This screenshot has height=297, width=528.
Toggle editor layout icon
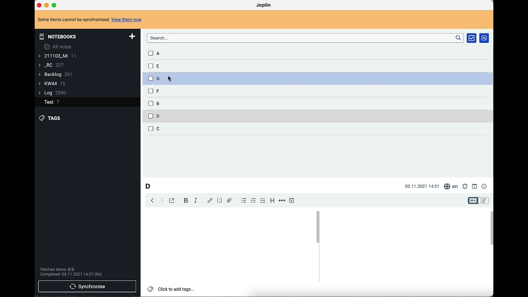click(x=474, y=186)
